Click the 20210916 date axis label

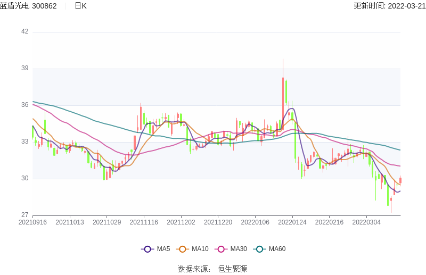coord(32,222)
